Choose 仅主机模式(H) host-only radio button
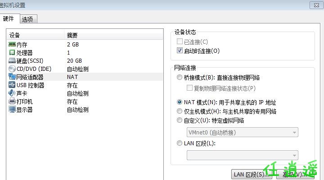This screenshot has width=324, height=180. (180, 111)
